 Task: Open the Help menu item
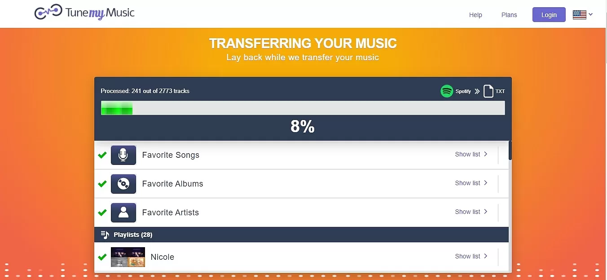(x=475, y=15)
